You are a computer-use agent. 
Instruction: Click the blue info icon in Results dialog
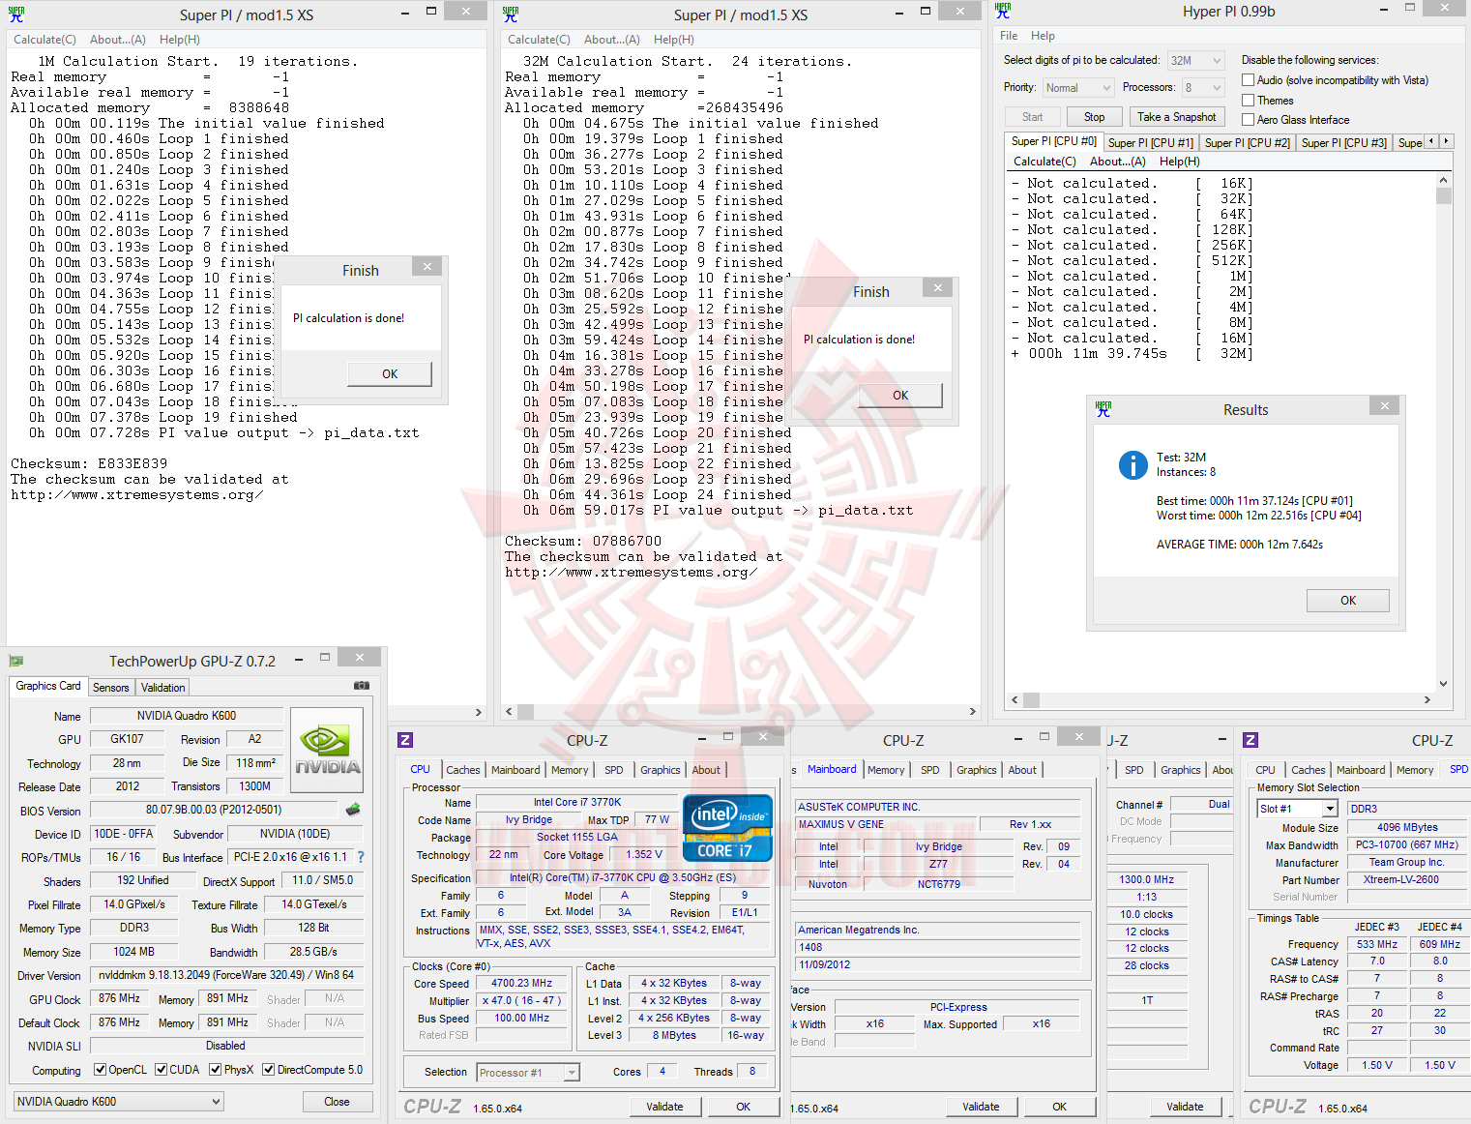tap(1133, 465)
